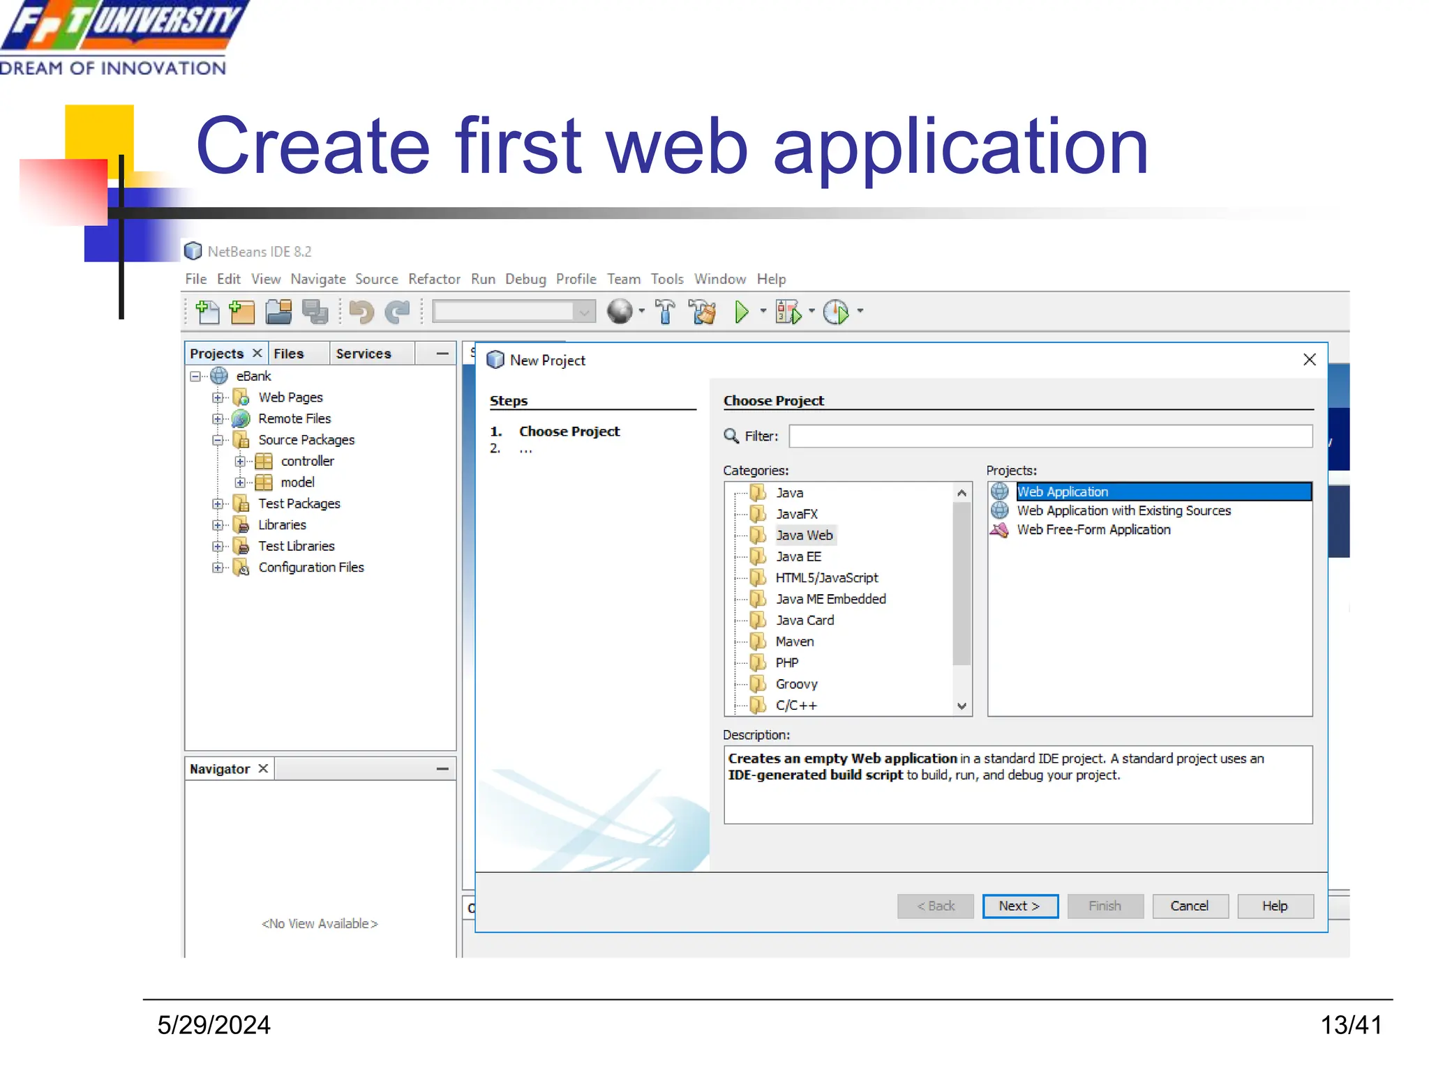Click the Filter text field
The image size is (1429, 1071).
click(x=1050, y=436)
